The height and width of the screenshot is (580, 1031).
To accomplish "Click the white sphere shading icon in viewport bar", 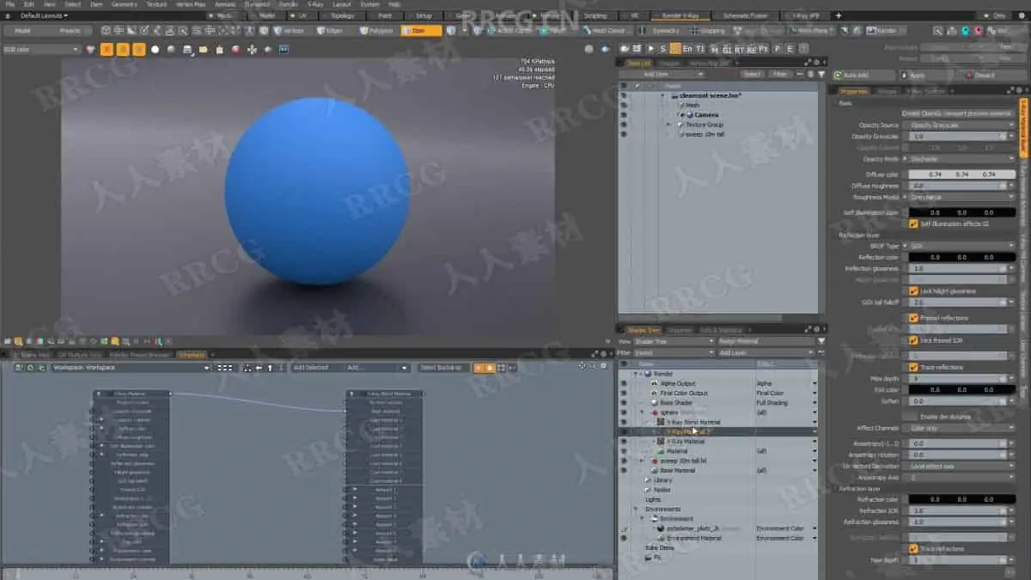I will point(155,49).
